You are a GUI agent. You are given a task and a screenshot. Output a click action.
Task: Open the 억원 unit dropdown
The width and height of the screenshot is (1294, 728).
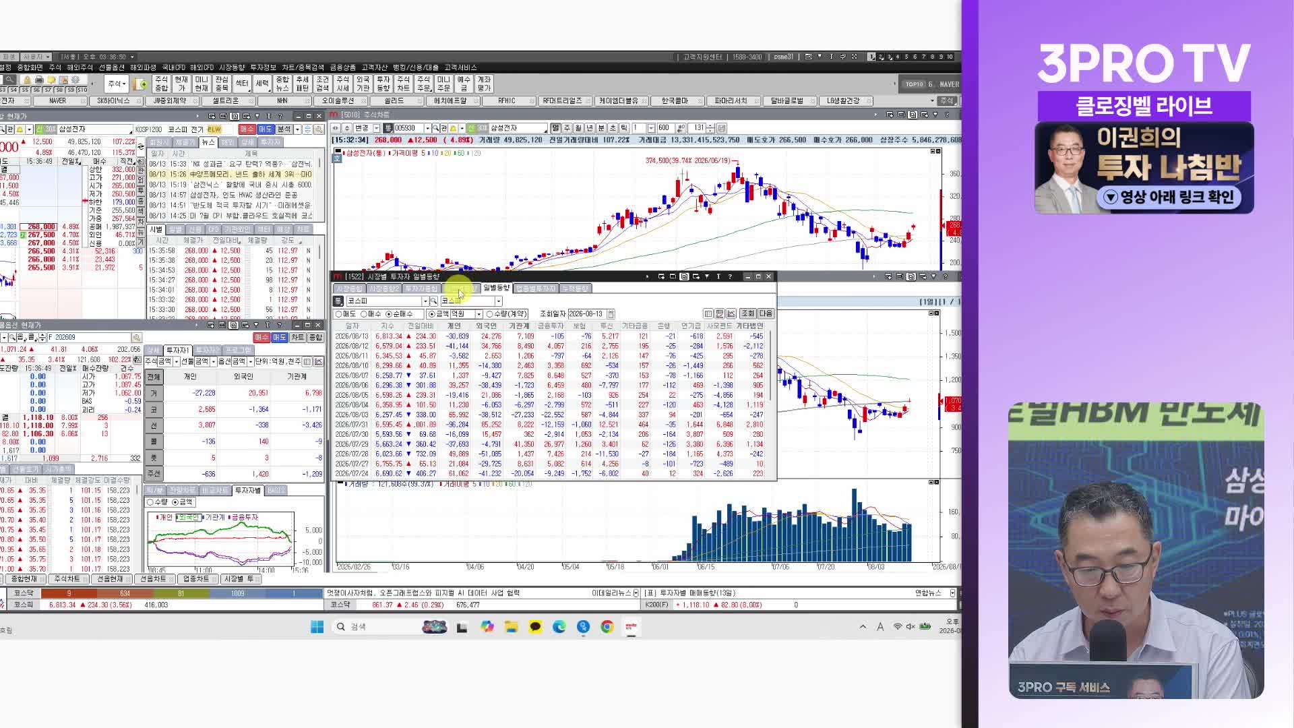(479, 314)
